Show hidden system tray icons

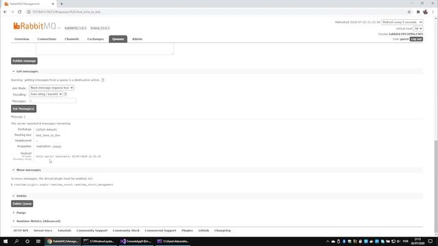(327, 241)
